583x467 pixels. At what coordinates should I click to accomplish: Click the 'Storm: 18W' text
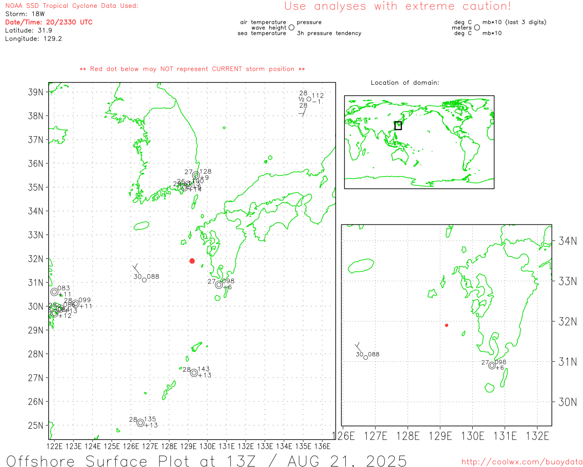pos(25,14)
